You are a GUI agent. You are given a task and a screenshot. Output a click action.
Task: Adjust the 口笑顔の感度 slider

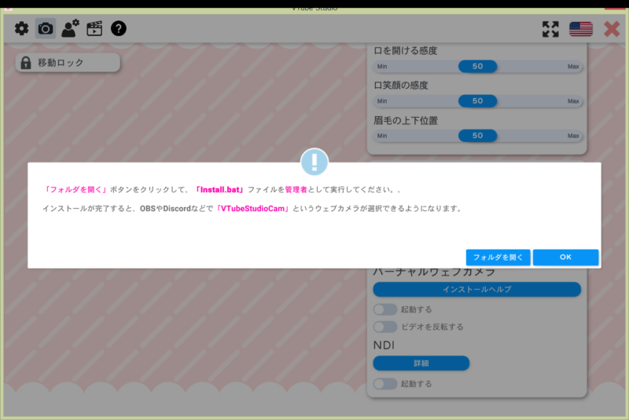point(477,101)
